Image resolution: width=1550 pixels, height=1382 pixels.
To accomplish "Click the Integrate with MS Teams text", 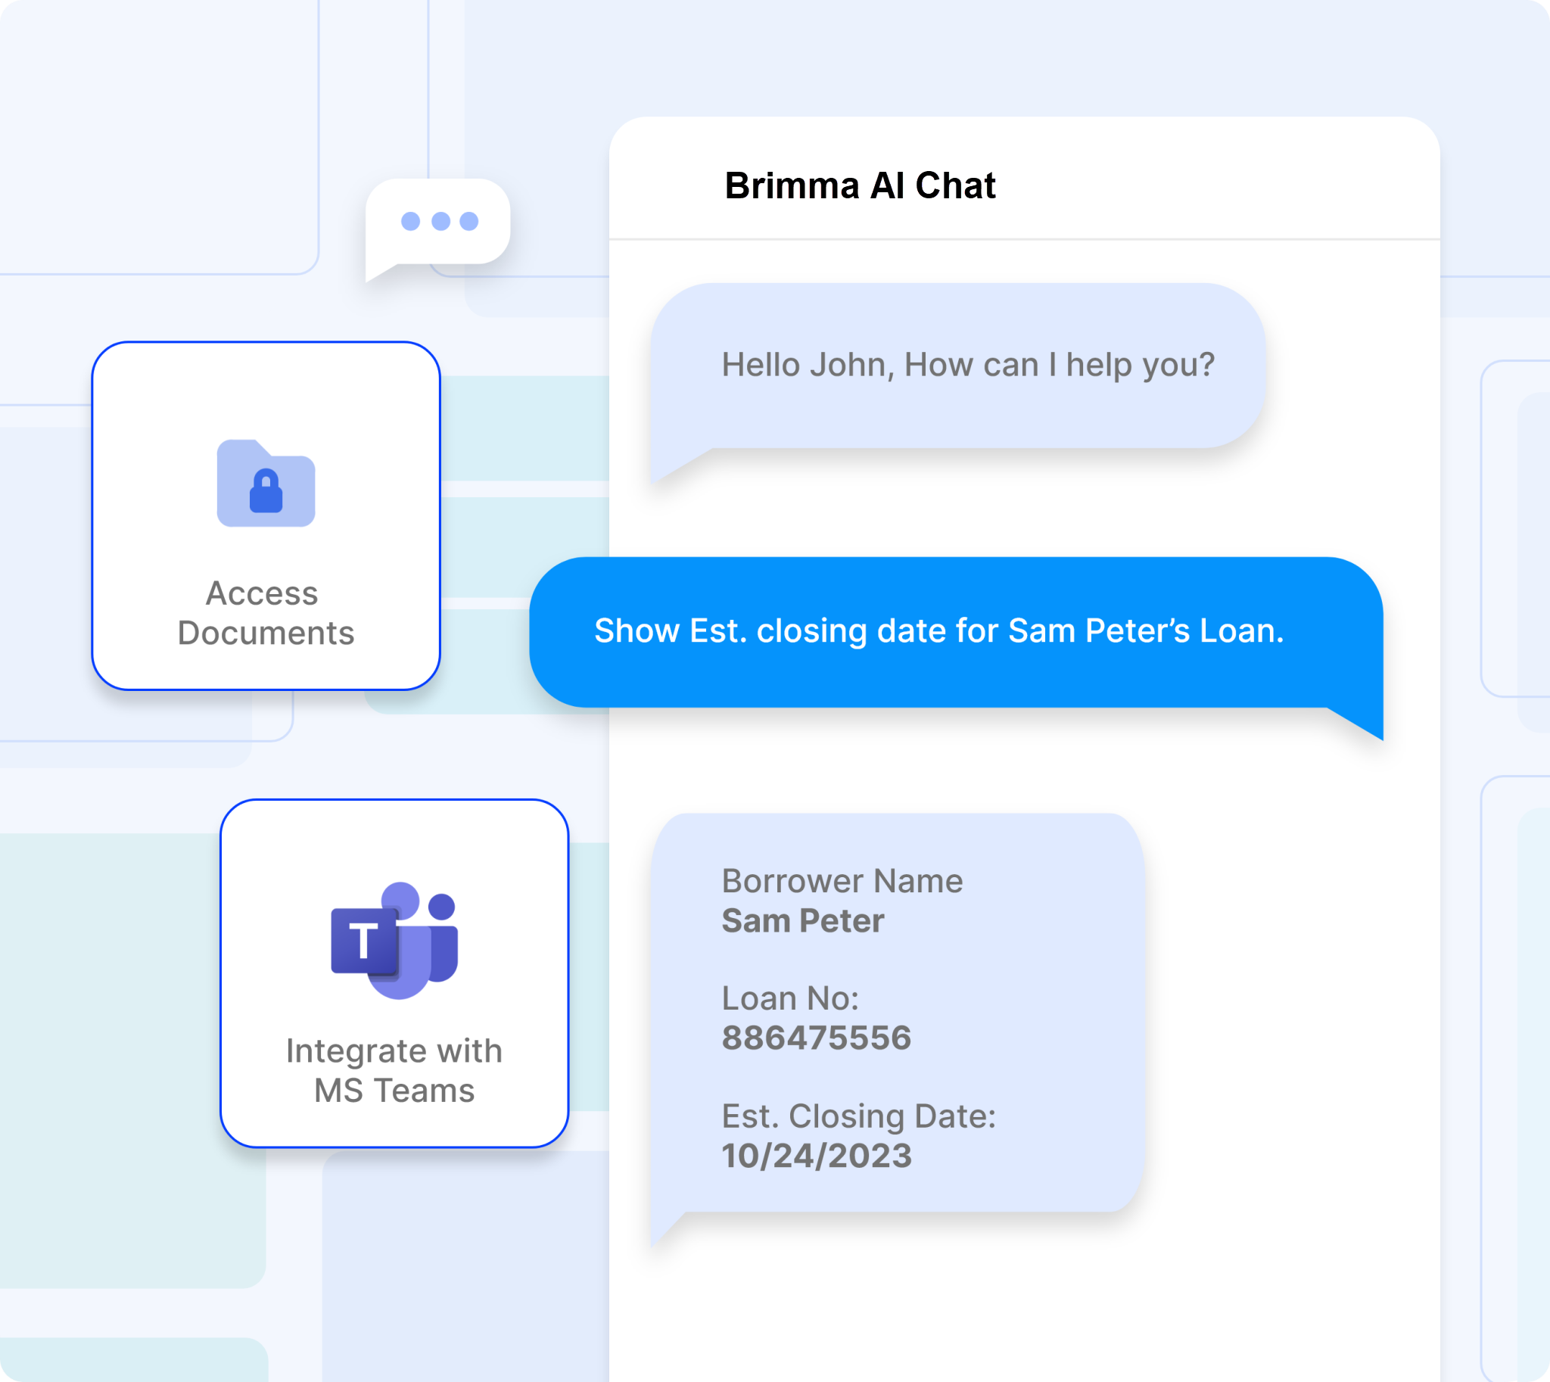I will (394, 1071).
